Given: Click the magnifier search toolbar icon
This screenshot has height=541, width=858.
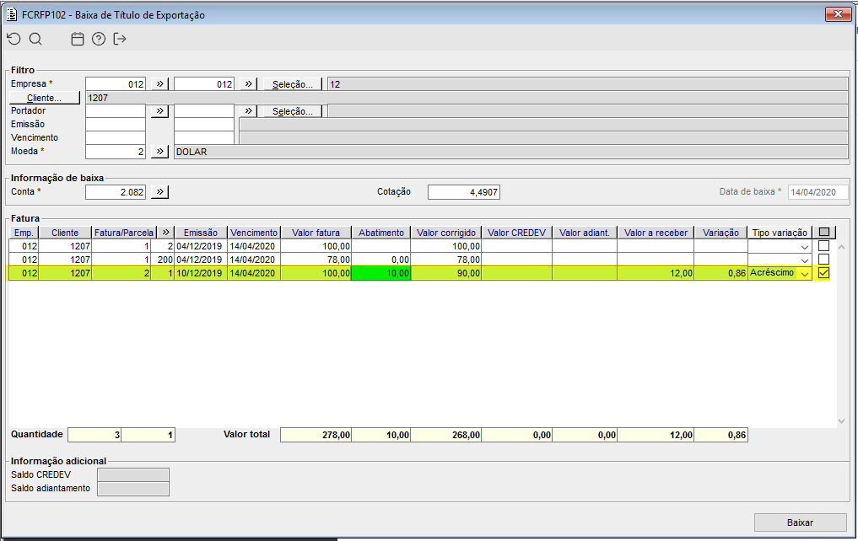Looking at the screenshot, I should 35,39.
